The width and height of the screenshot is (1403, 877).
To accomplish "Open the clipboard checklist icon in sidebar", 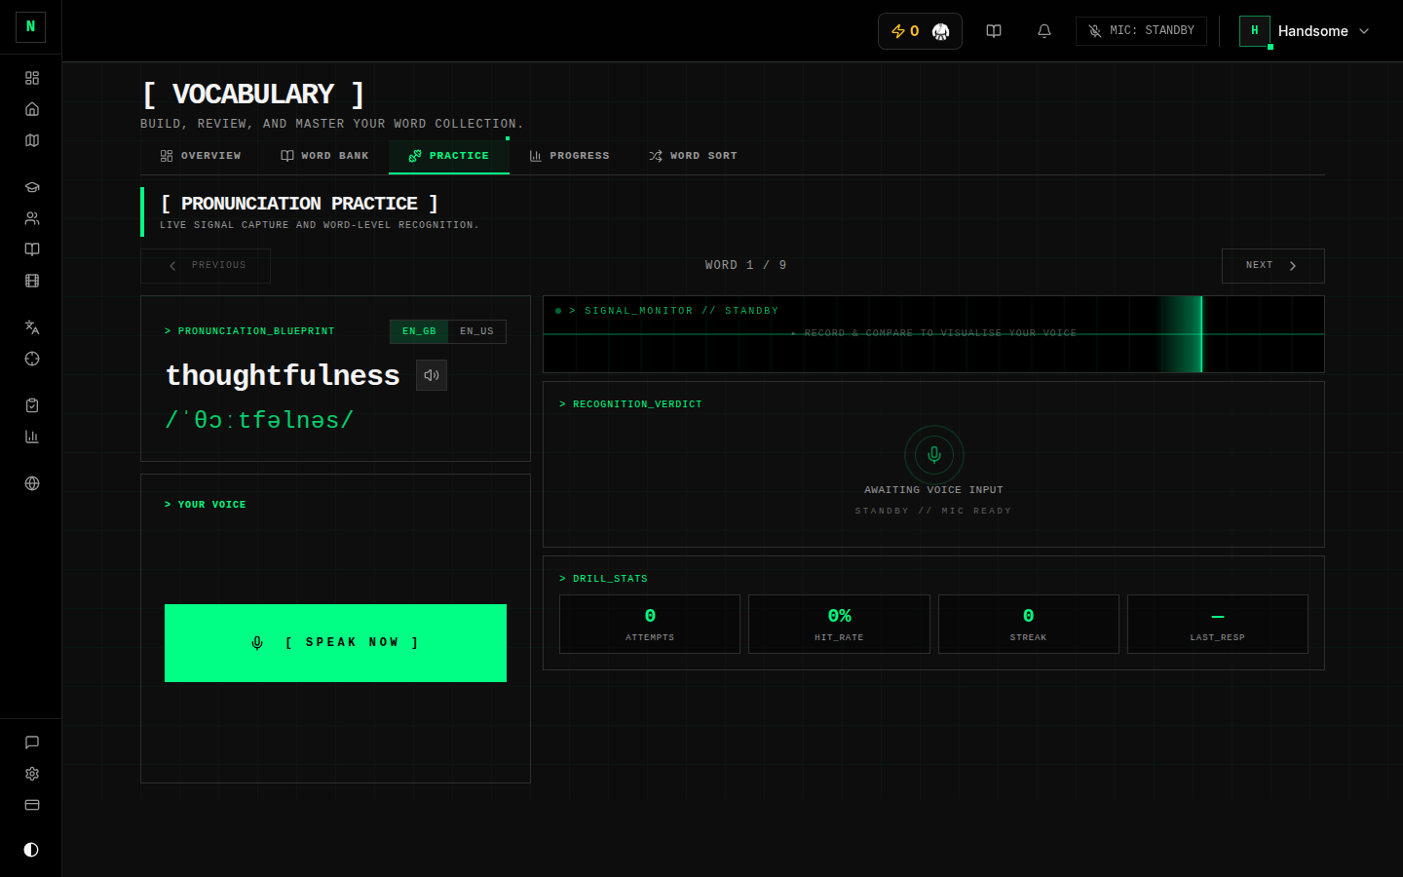I will 32,405.
